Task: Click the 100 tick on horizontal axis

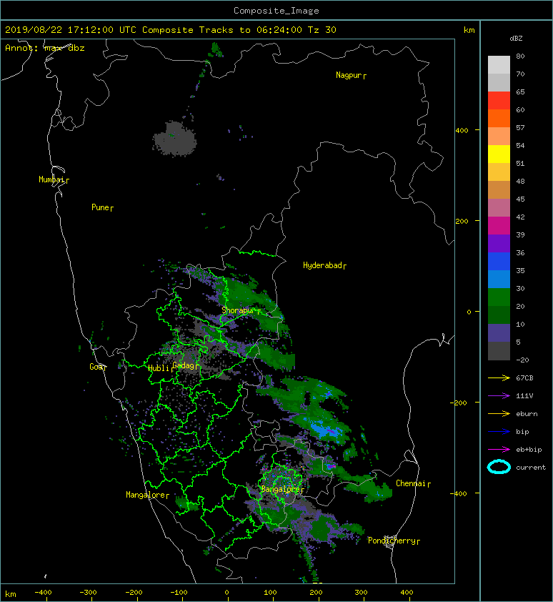Action: [x=271, y=593]
